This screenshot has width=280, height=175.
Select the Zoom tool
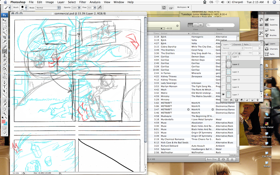click(x=4, y=113)
